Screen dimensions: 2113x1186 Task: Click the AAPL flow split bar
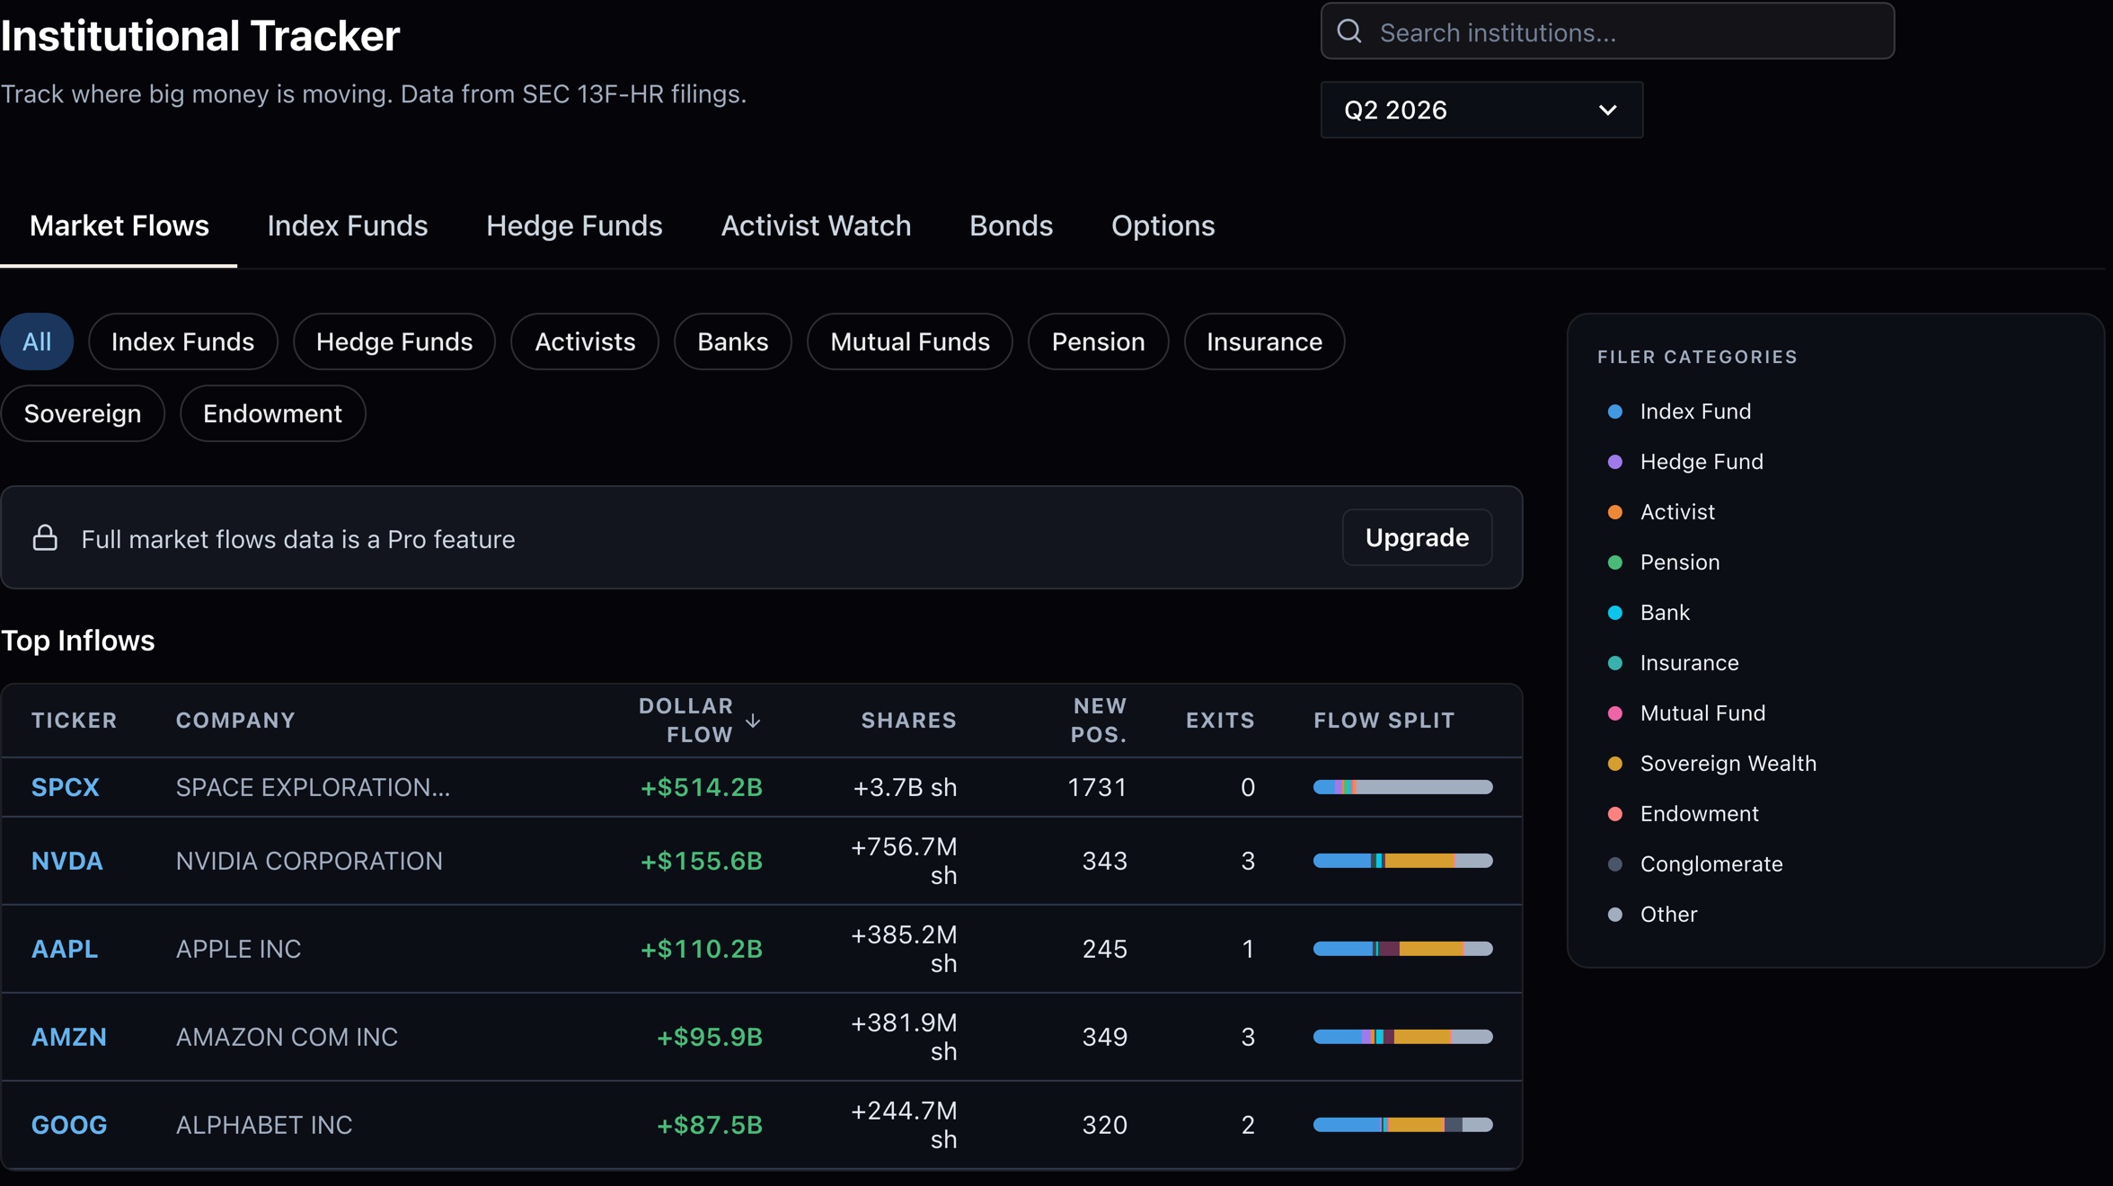click(x=1402, y=949)
